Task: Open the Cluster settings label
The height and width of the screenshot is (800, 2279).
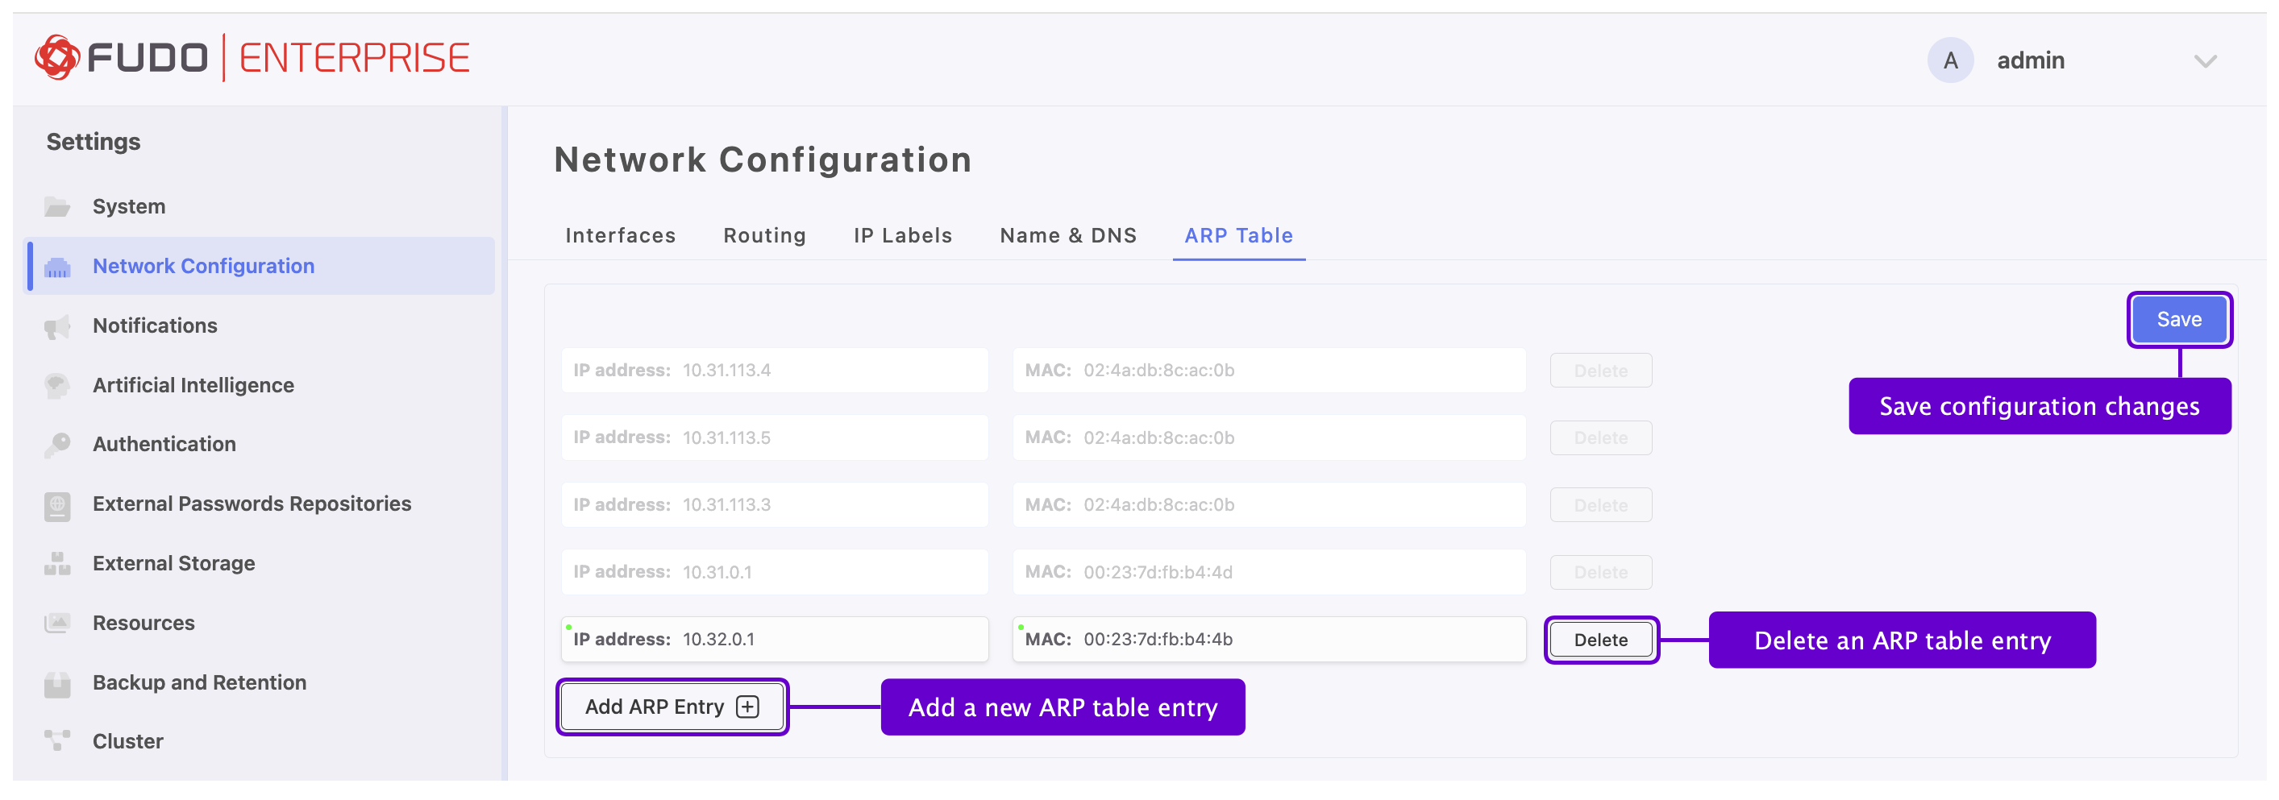Action: [x=128, y=742]
